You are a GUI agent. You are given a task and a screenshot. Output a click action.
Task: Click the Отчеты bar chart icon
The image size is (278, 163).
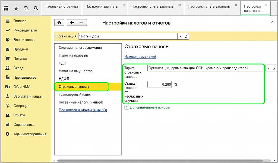click(7, 115)
